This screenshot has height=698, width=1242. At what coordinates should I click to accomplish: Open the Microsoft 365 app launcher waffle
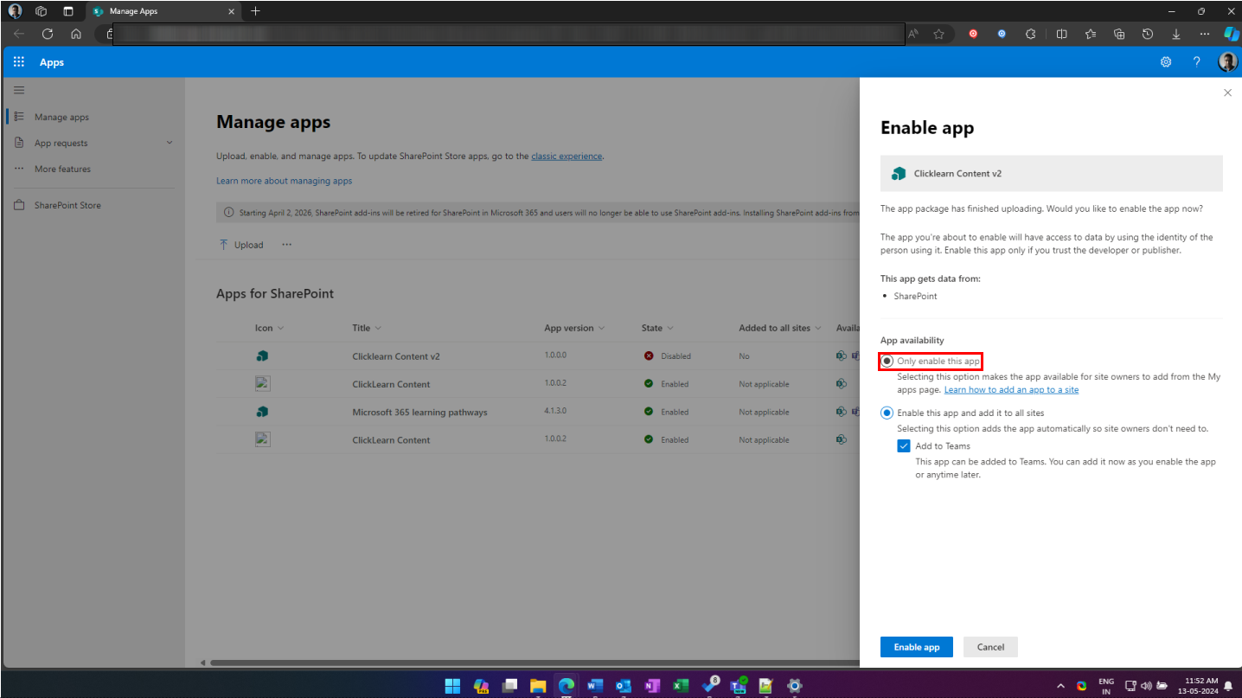tap(19, 62)
